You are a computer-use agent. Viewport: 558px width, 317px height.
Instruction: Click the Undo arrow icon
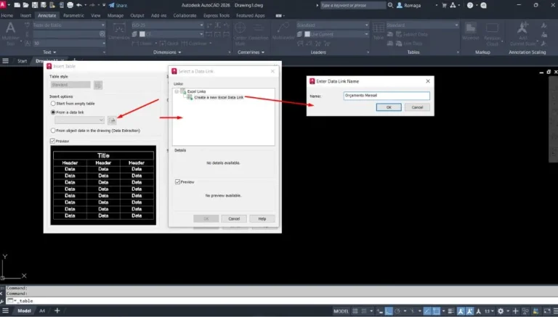79,5
